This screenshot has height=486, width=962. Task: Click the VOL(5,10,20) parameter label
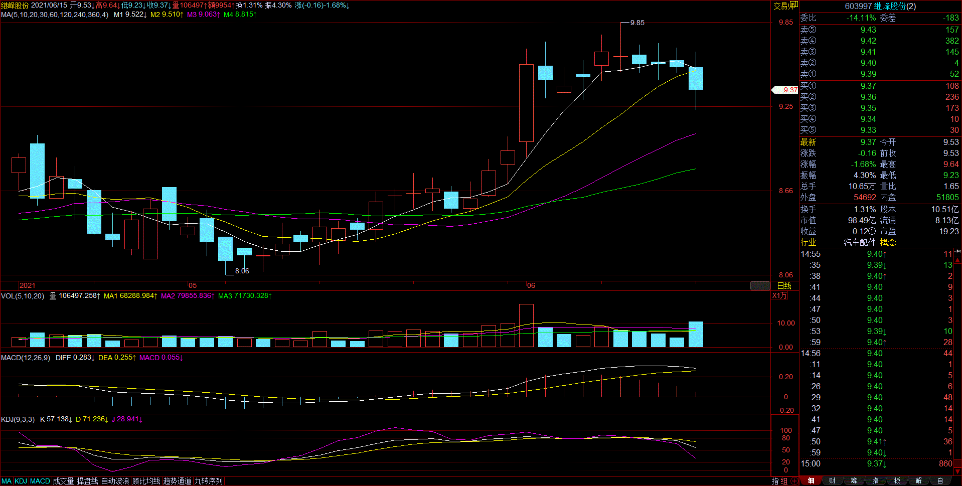point(23,296)
